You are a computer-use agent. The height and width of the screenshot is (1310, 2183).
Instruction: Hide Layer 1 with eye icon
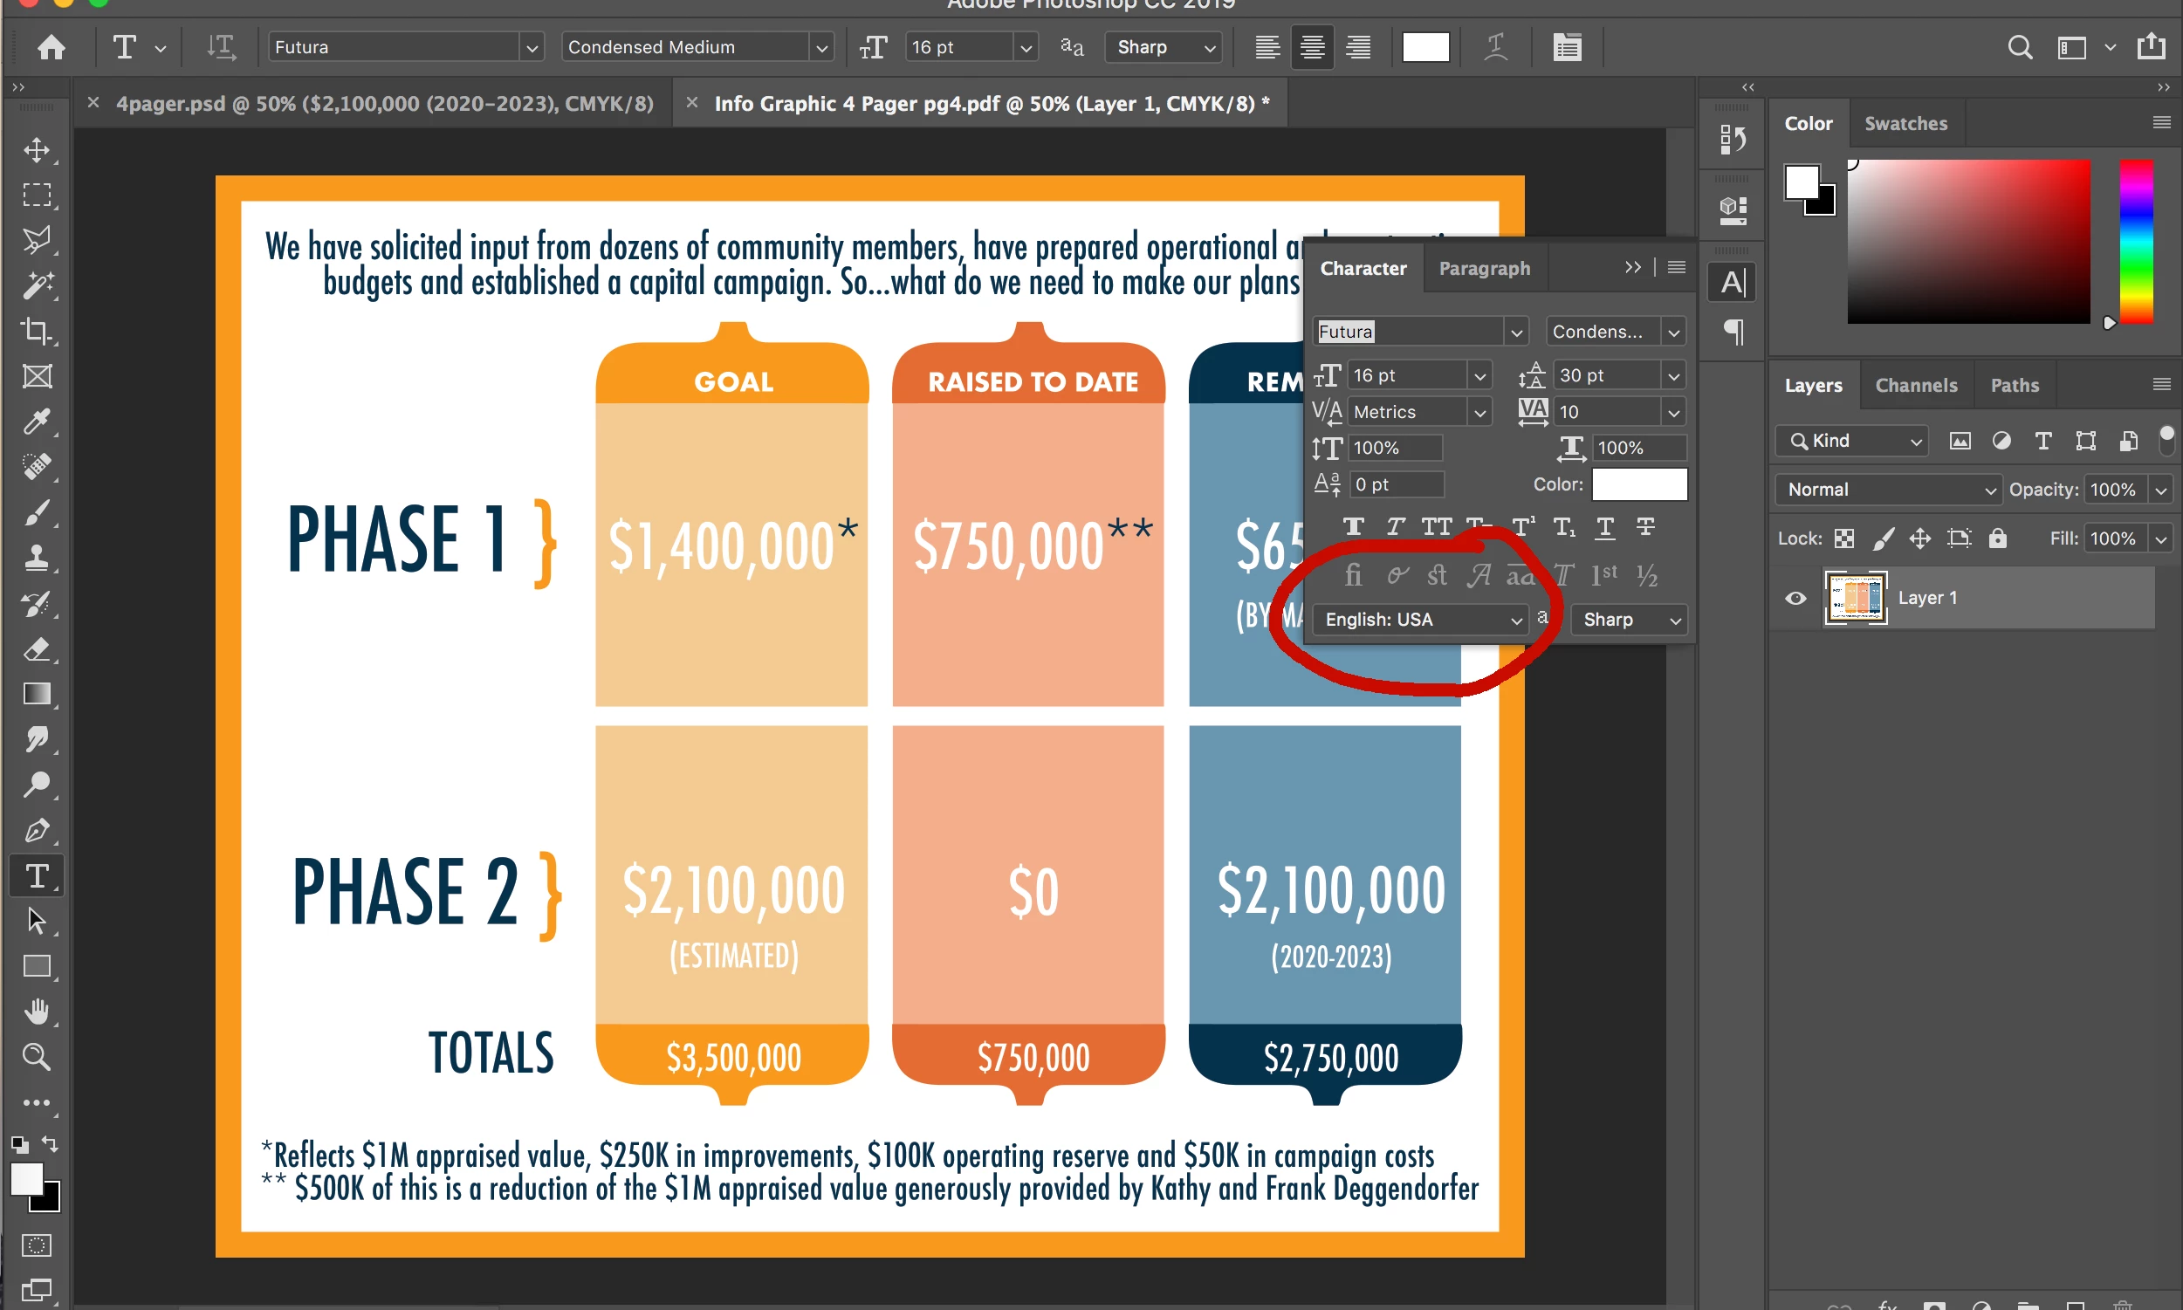coord(1795,599)
